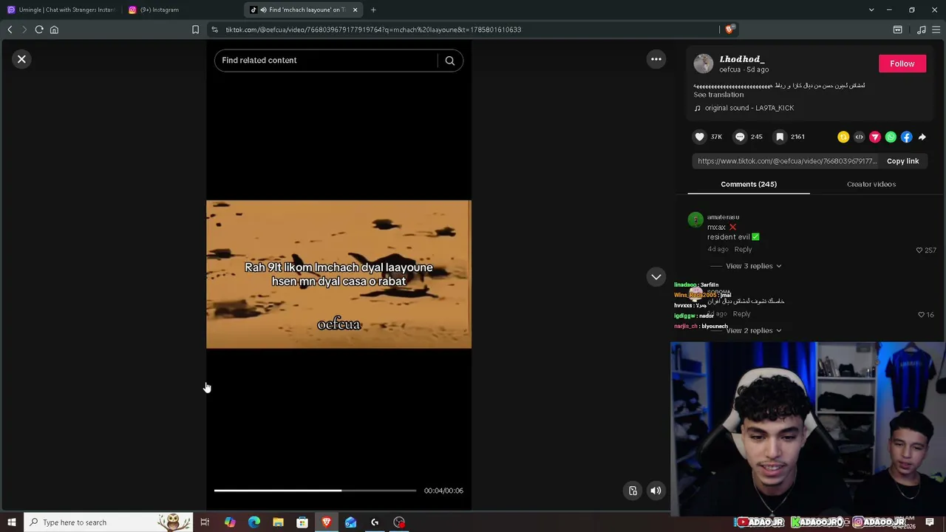Viewport: 946px width, 532px height.
Task: Open the tab search dropdown arrow
Action: click(x=871, y=10)
